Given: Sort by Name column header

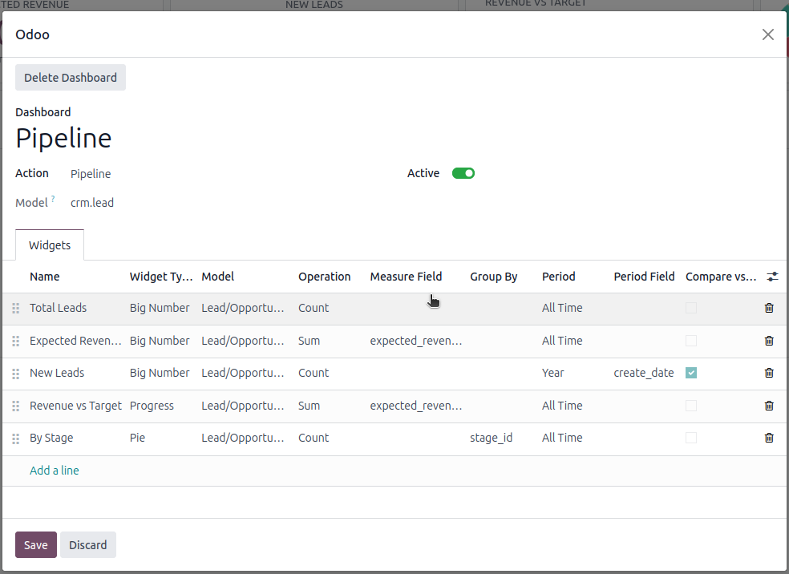Looking at the screenshot, I should click(45, 277).
